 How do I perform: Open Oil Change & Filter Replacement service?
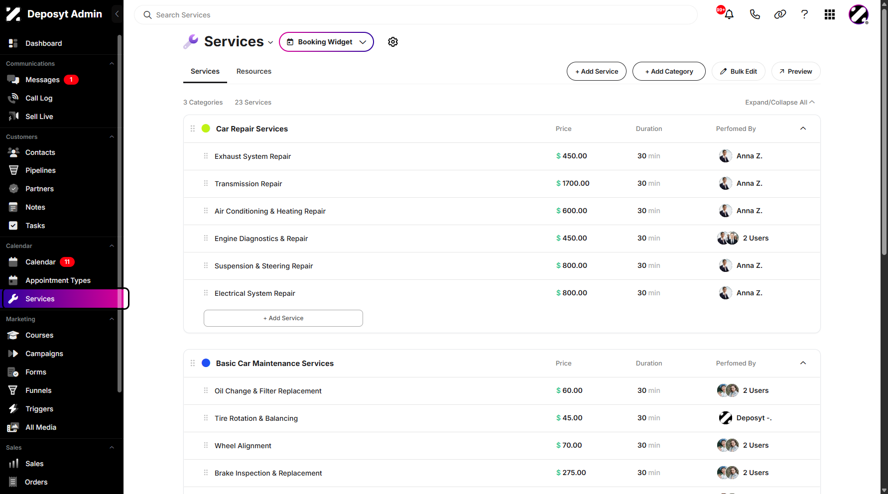point(502,391)
